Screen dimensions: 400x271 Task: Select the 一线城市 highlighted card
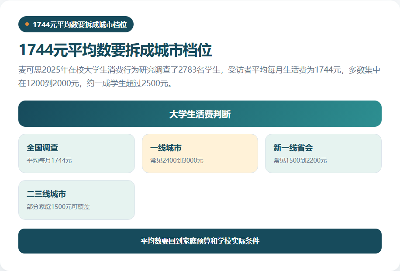[x=200, y=153]
